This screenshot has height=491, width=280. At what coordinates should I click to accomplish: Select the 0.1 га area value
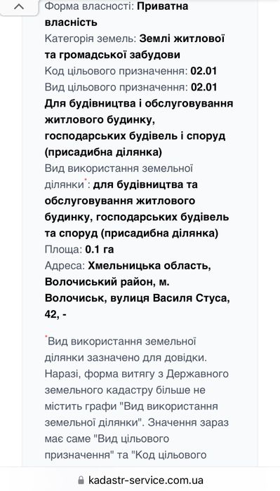pyautogui.click(x=100, y=250)
